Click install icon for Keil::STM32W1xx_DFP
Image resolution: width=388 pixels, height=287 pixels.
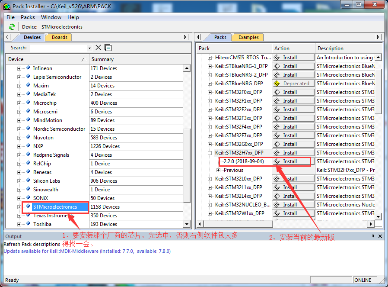click(277, 213)
